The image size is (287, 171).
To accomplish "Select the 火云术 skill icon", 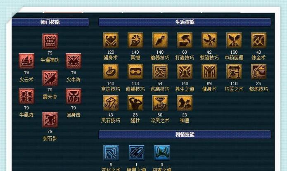I will (26, 61).
